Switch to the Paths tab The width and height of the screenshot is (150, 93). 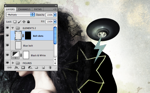pos(38,9)
